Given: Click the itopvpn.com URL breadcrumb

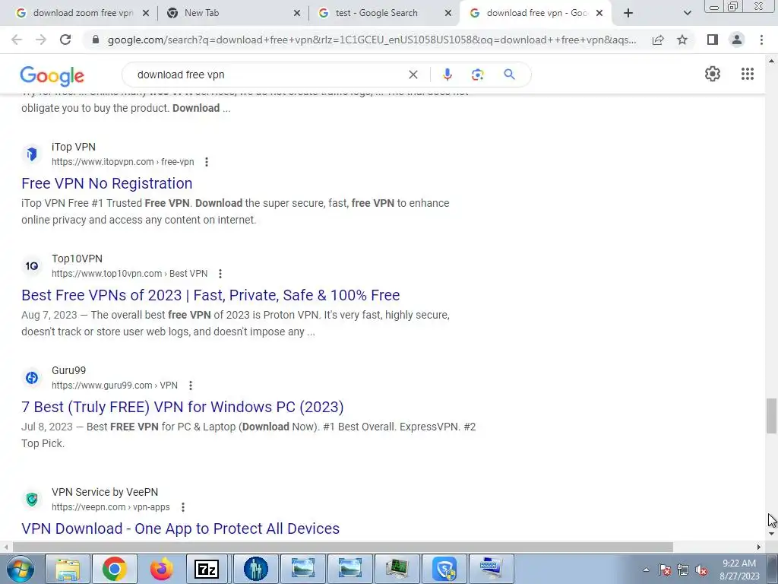Looking at the screenshot, I should (x=122, y=162).
